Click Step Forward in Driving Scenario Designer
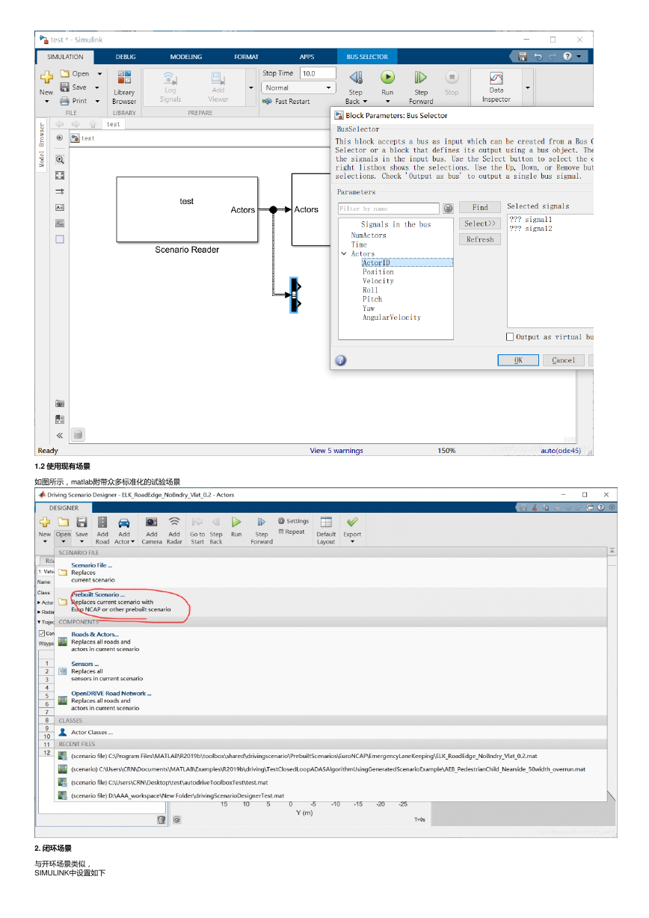Image resolution: width=649 pixels, height=918 pixels. pyautogui.click(x=262, y=530)
